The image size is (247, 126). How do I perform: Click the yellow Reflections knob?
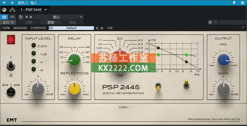click(75, 89)
